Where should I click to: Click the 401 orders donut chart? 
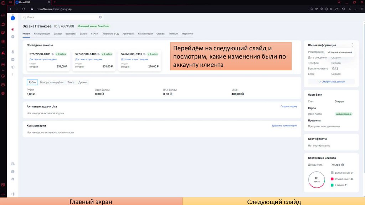[x=317, y=180]
